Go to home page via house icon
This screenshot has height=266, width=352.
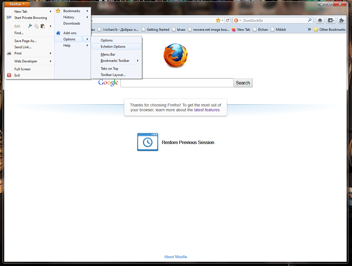coord(320,20)
